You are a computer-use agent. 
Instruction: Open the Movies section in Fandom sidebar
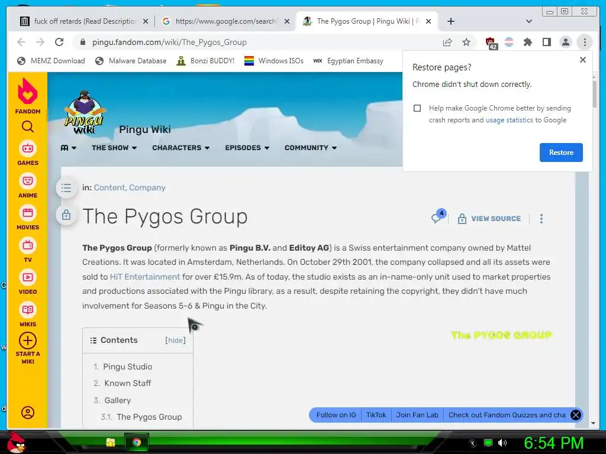28,218
